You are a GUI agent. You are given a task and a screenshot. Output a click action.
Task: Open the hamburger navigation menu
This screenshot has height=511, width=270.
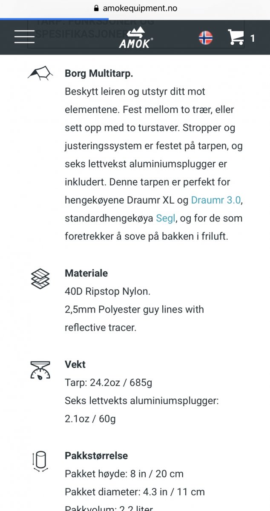(24, 37)
